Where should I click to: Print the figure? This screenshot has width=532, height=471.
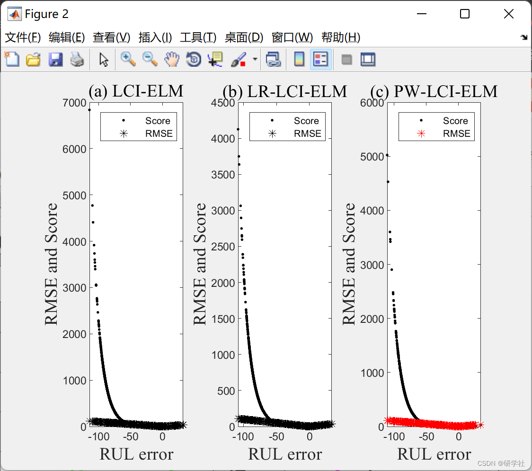[77, 59]
